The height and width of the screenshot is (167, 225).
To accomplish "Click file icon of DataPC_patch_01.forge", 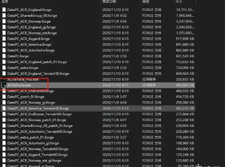I will pyautogui.click(x=4, y=97).
